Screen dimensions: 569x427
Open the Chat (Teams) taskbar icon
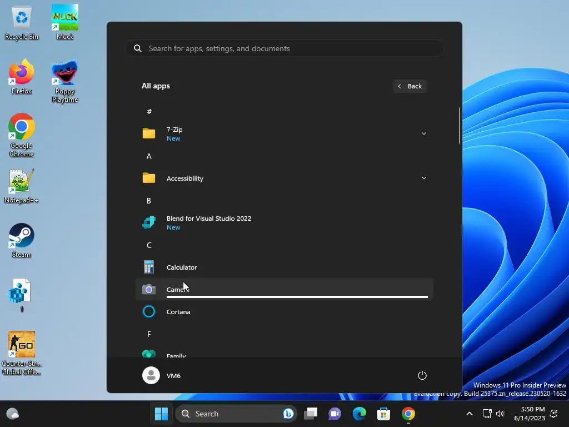click(x=335, y=414)
